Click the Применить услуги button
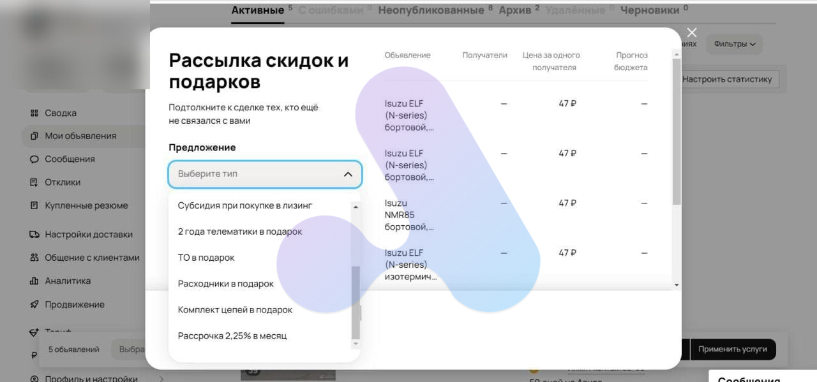 point(733,349)
